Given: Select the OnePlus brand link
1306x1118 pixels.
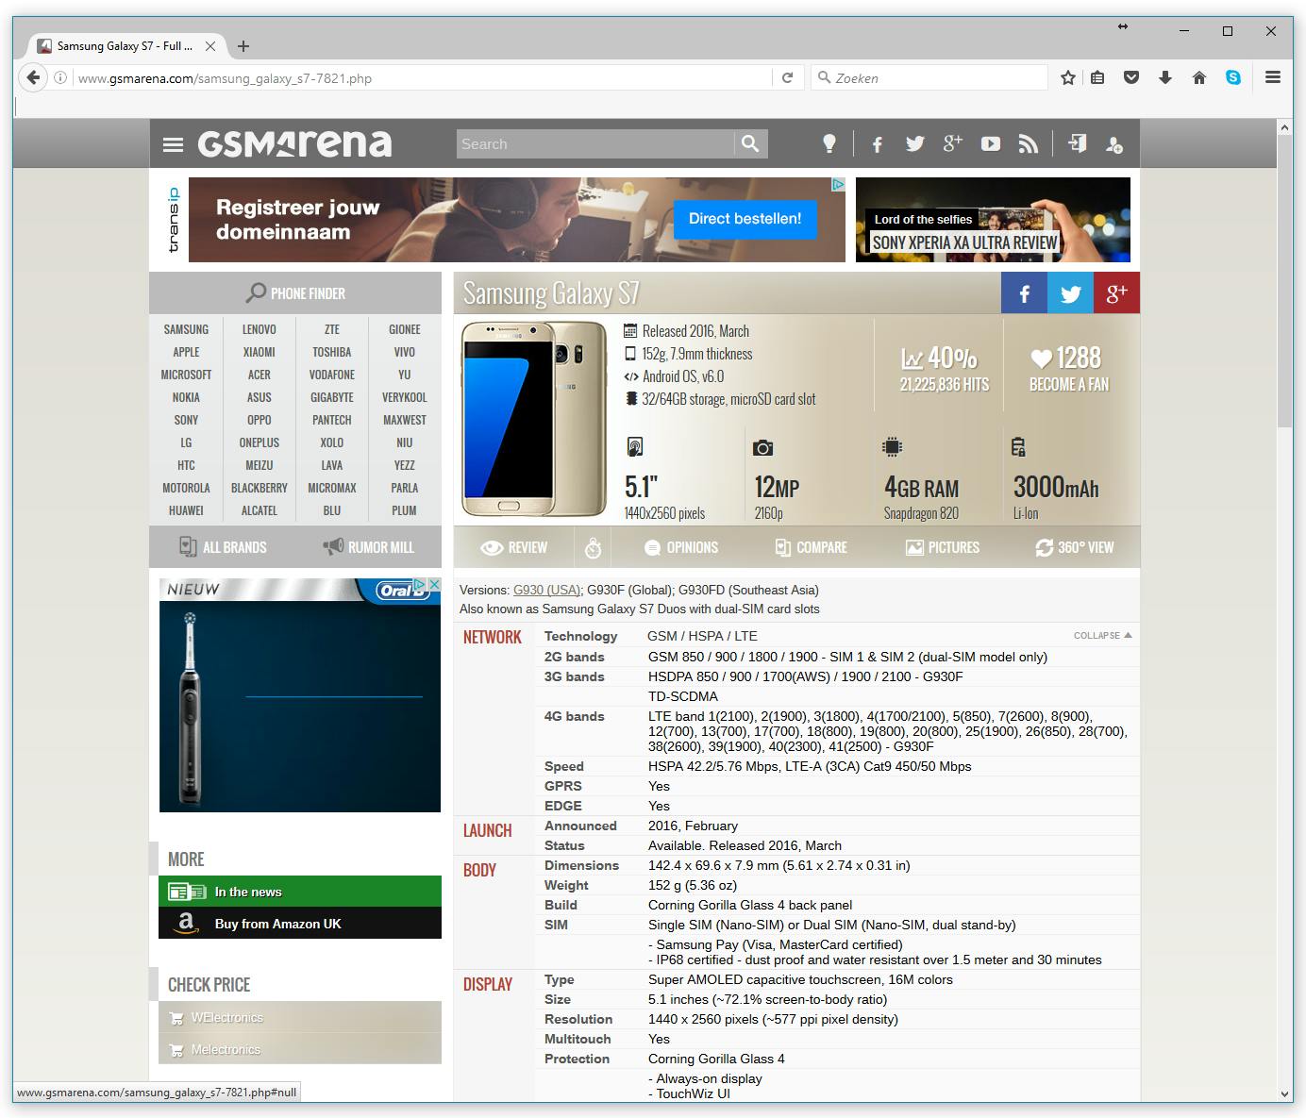Looking at the screenshot, I should pos(260,442).
